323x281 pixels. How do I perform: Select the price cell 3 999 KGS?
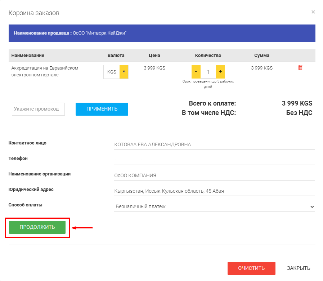(154, 68)
